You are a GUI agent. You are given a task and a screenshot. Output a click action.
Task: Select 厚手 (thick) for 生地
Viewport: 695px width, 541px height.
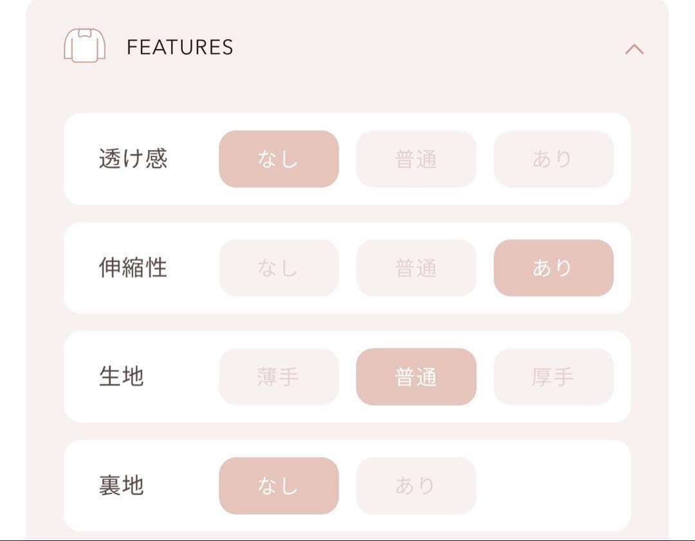click(553, 377)
